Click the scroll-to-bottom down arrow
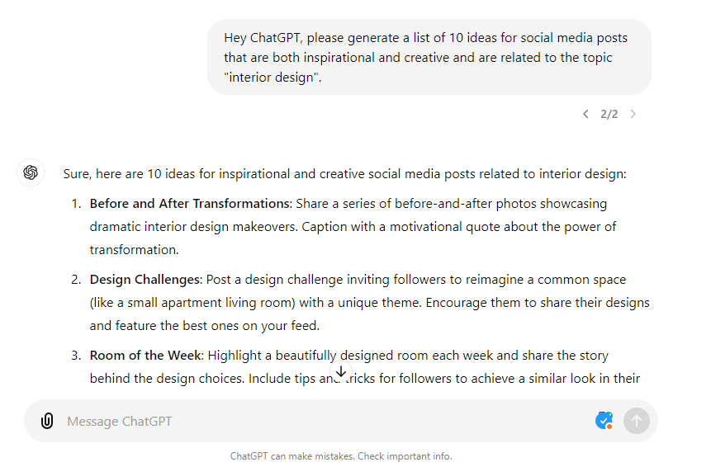Image resolution: width=711 pixels, height=467 pixels. [341, 371]
